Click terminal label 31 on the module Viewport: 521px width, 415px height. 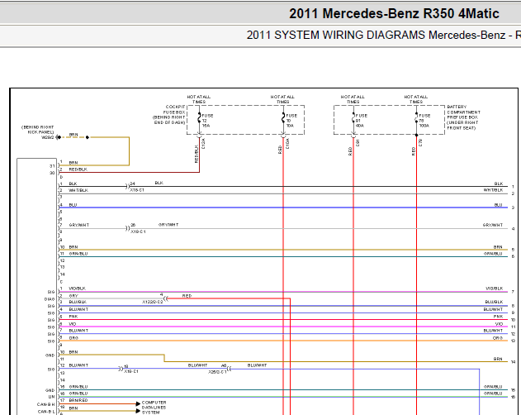pos(52,166)
